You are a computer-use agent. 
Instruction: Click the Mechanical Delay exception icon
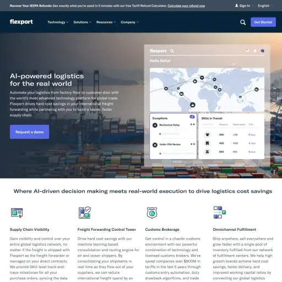155,125
